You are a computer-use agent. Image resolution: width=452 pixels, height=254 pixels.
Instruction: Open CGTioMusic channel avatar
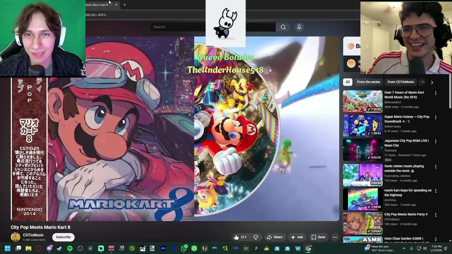pyautogui.click(x=16, y=237)
